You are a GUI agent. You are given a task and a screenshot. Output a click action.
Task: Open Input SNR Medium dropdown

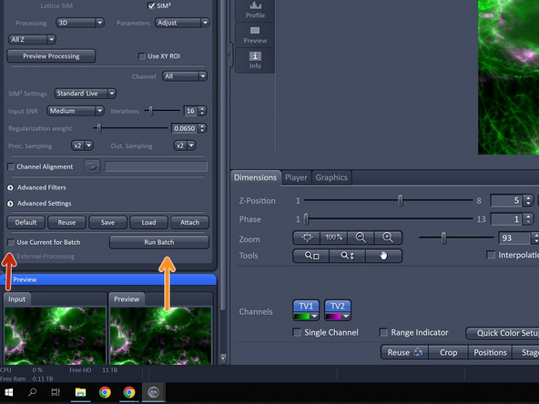(76, 111)
